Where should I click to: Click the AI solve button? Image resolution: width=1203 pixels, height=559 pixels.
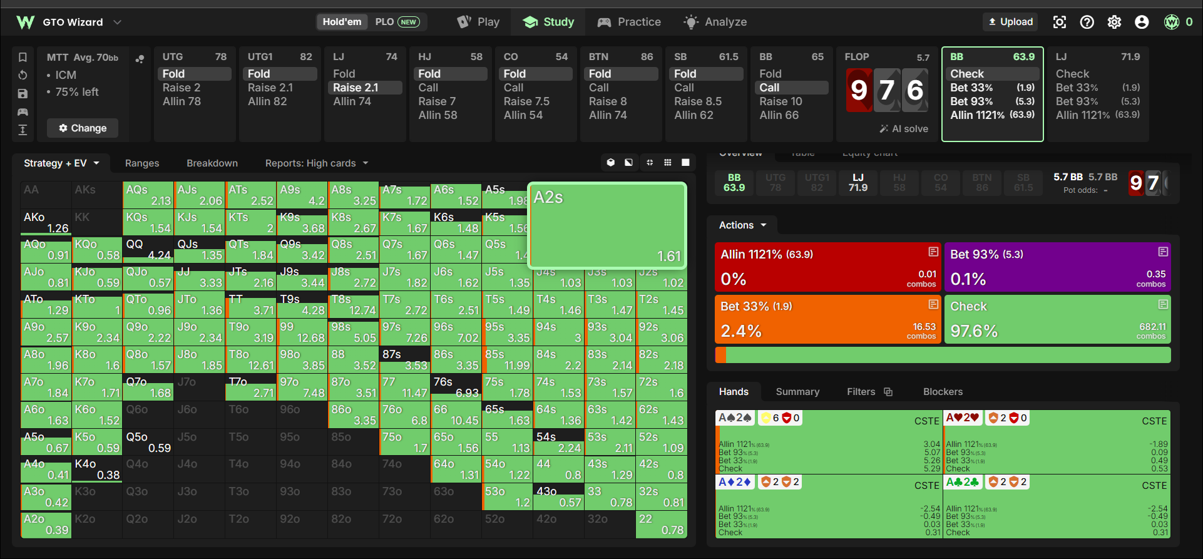pos(904,129)
